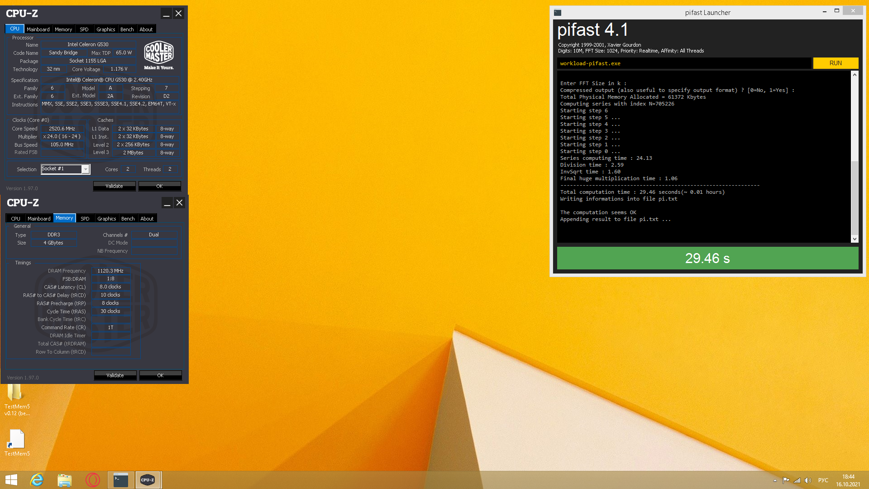Click the Channels # Dual value

pyautogui.click(x=154, y=235)
